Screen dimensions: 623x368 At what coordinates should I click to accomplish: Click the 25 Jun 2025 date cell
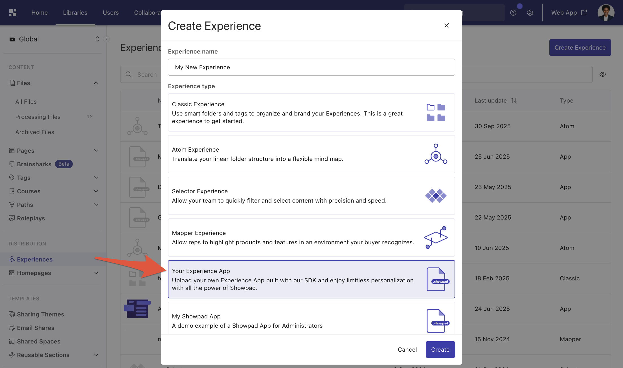[492, 157]
